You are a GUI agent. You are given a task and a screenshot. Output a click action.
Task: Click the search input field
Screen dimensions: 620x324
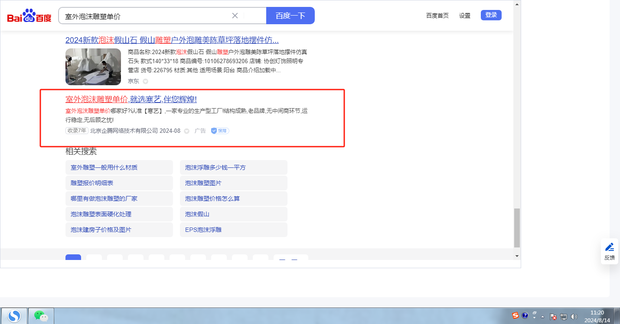coord(145,16)
